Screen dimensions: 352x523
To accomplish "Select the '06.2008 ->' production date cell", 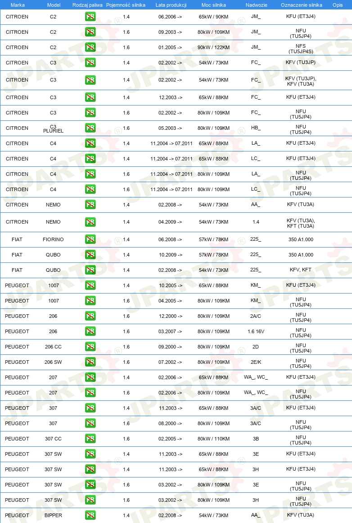I will click(x=170, y=239).
